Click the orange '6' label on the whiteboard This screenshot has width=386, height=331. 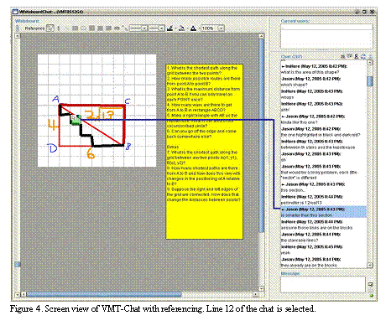[91, 153]
